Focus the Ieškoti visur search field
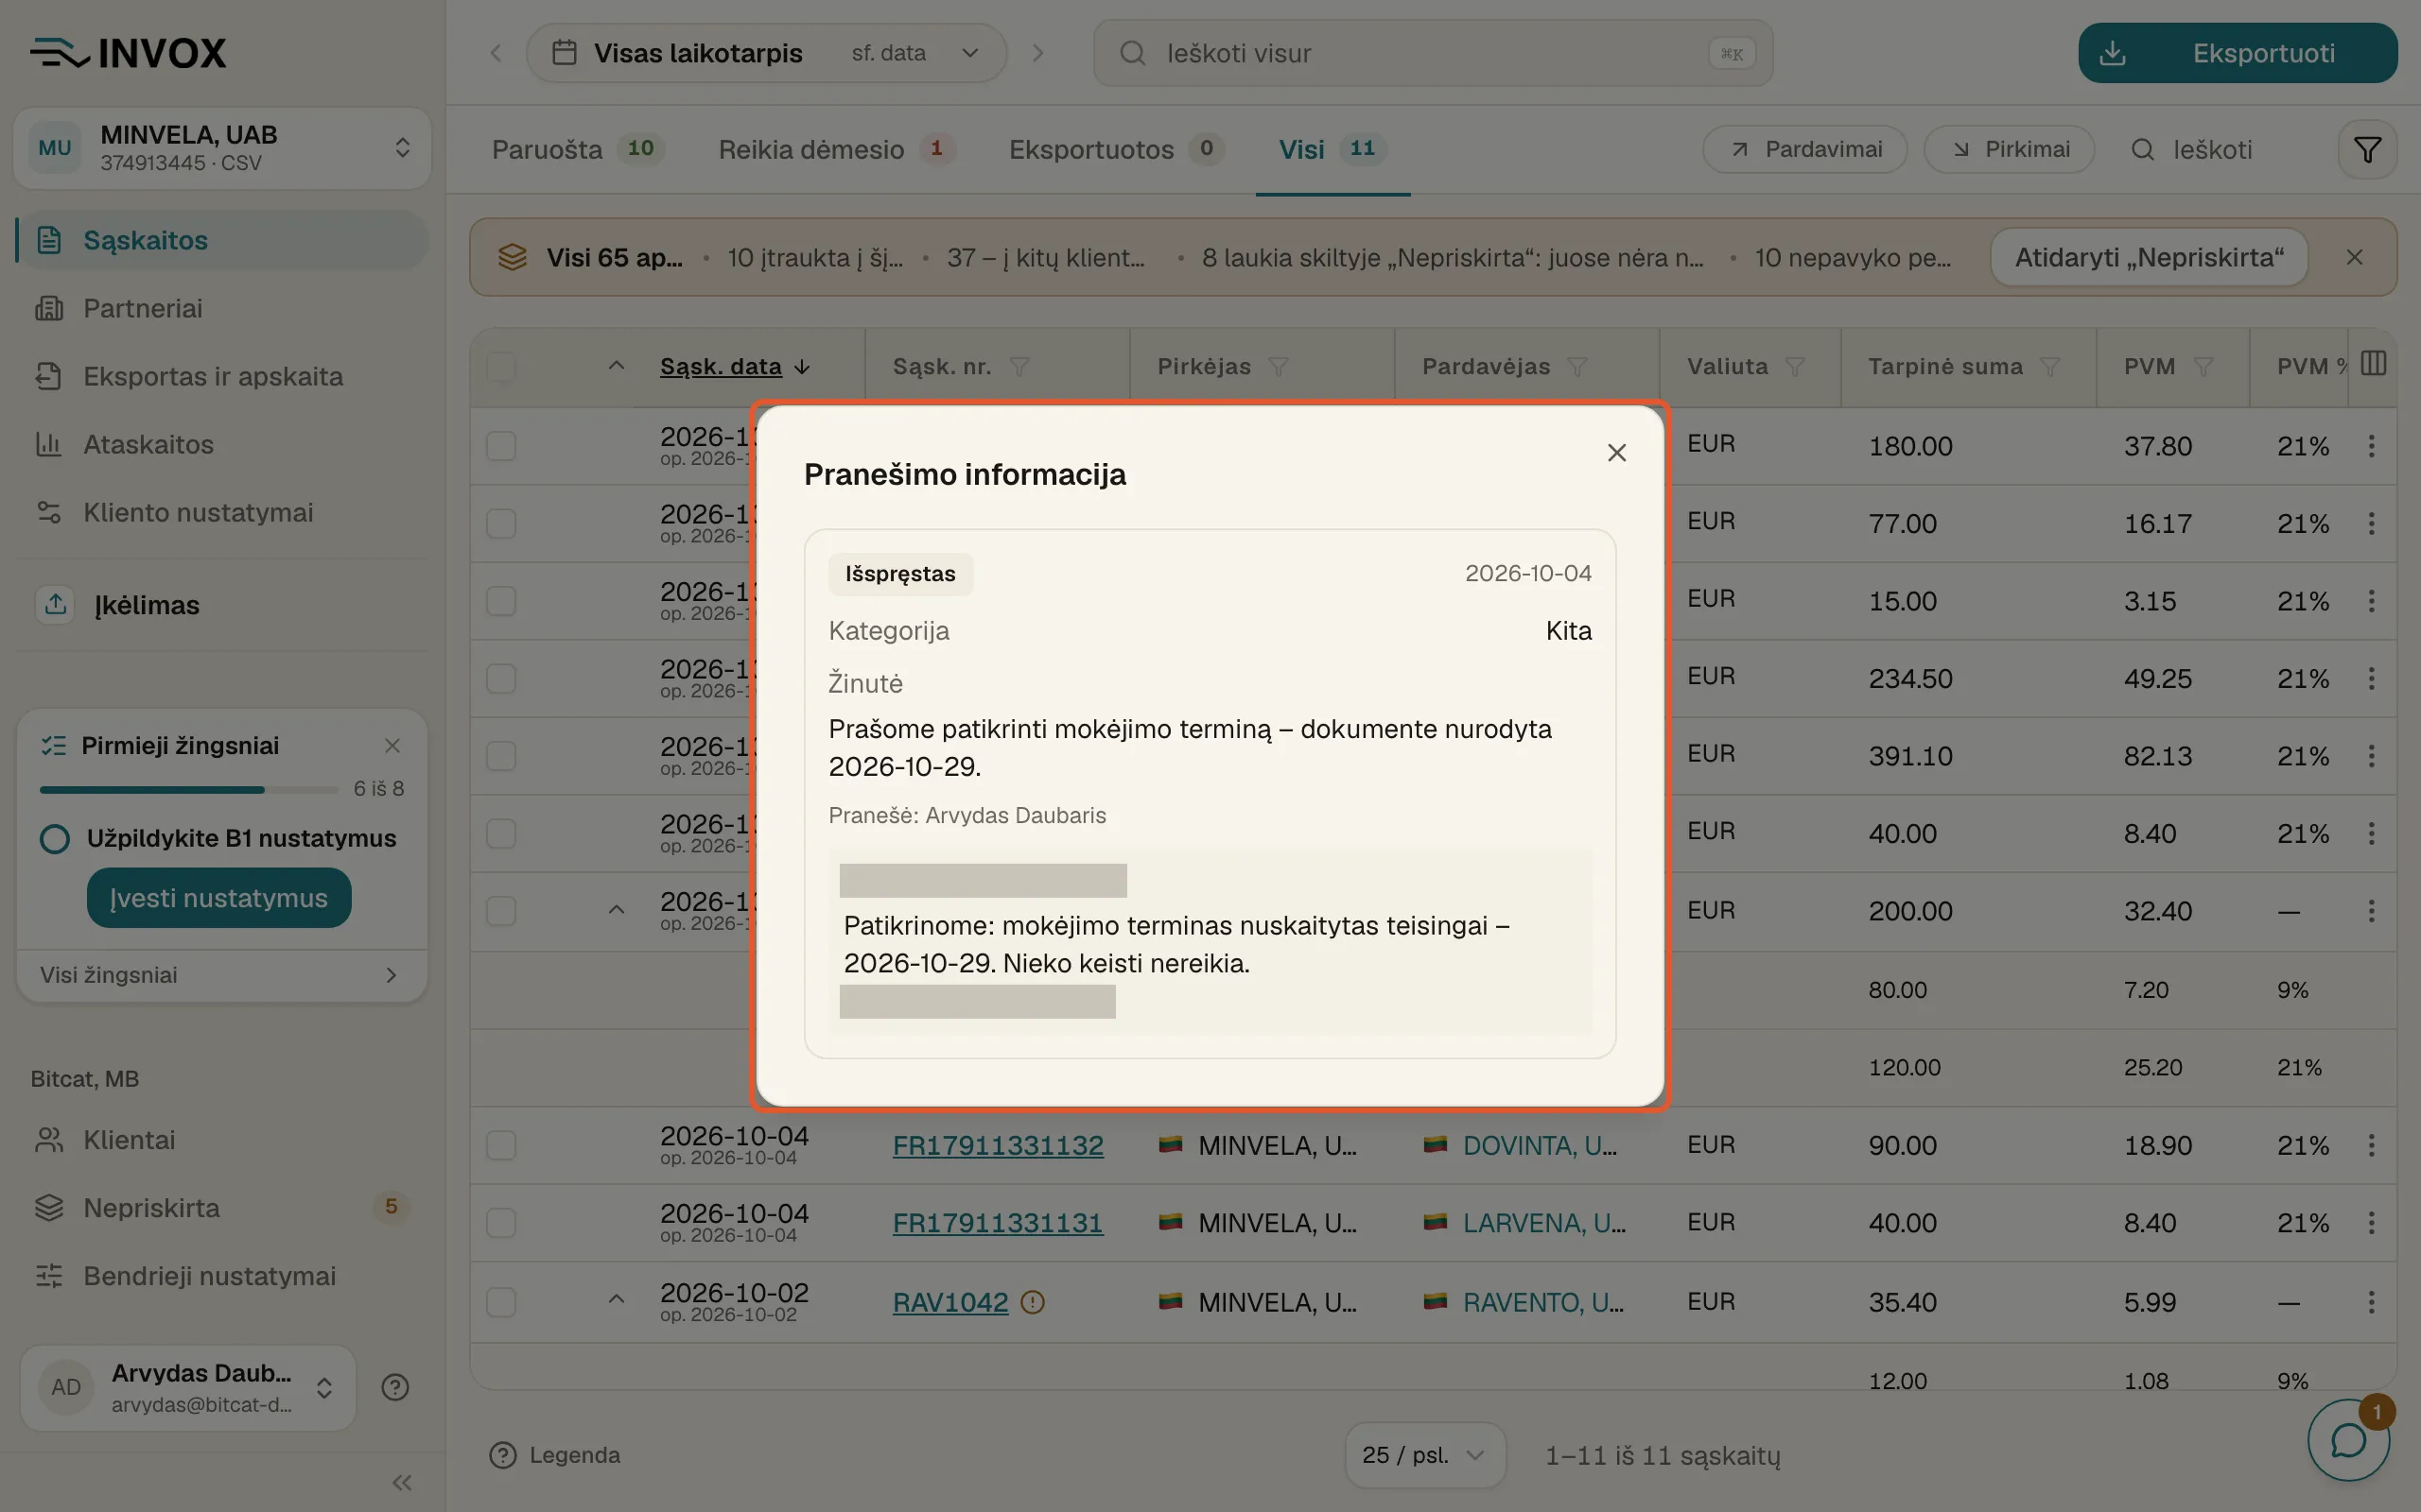This screenshot has width=2421, height=1512. coord(1433,53)
